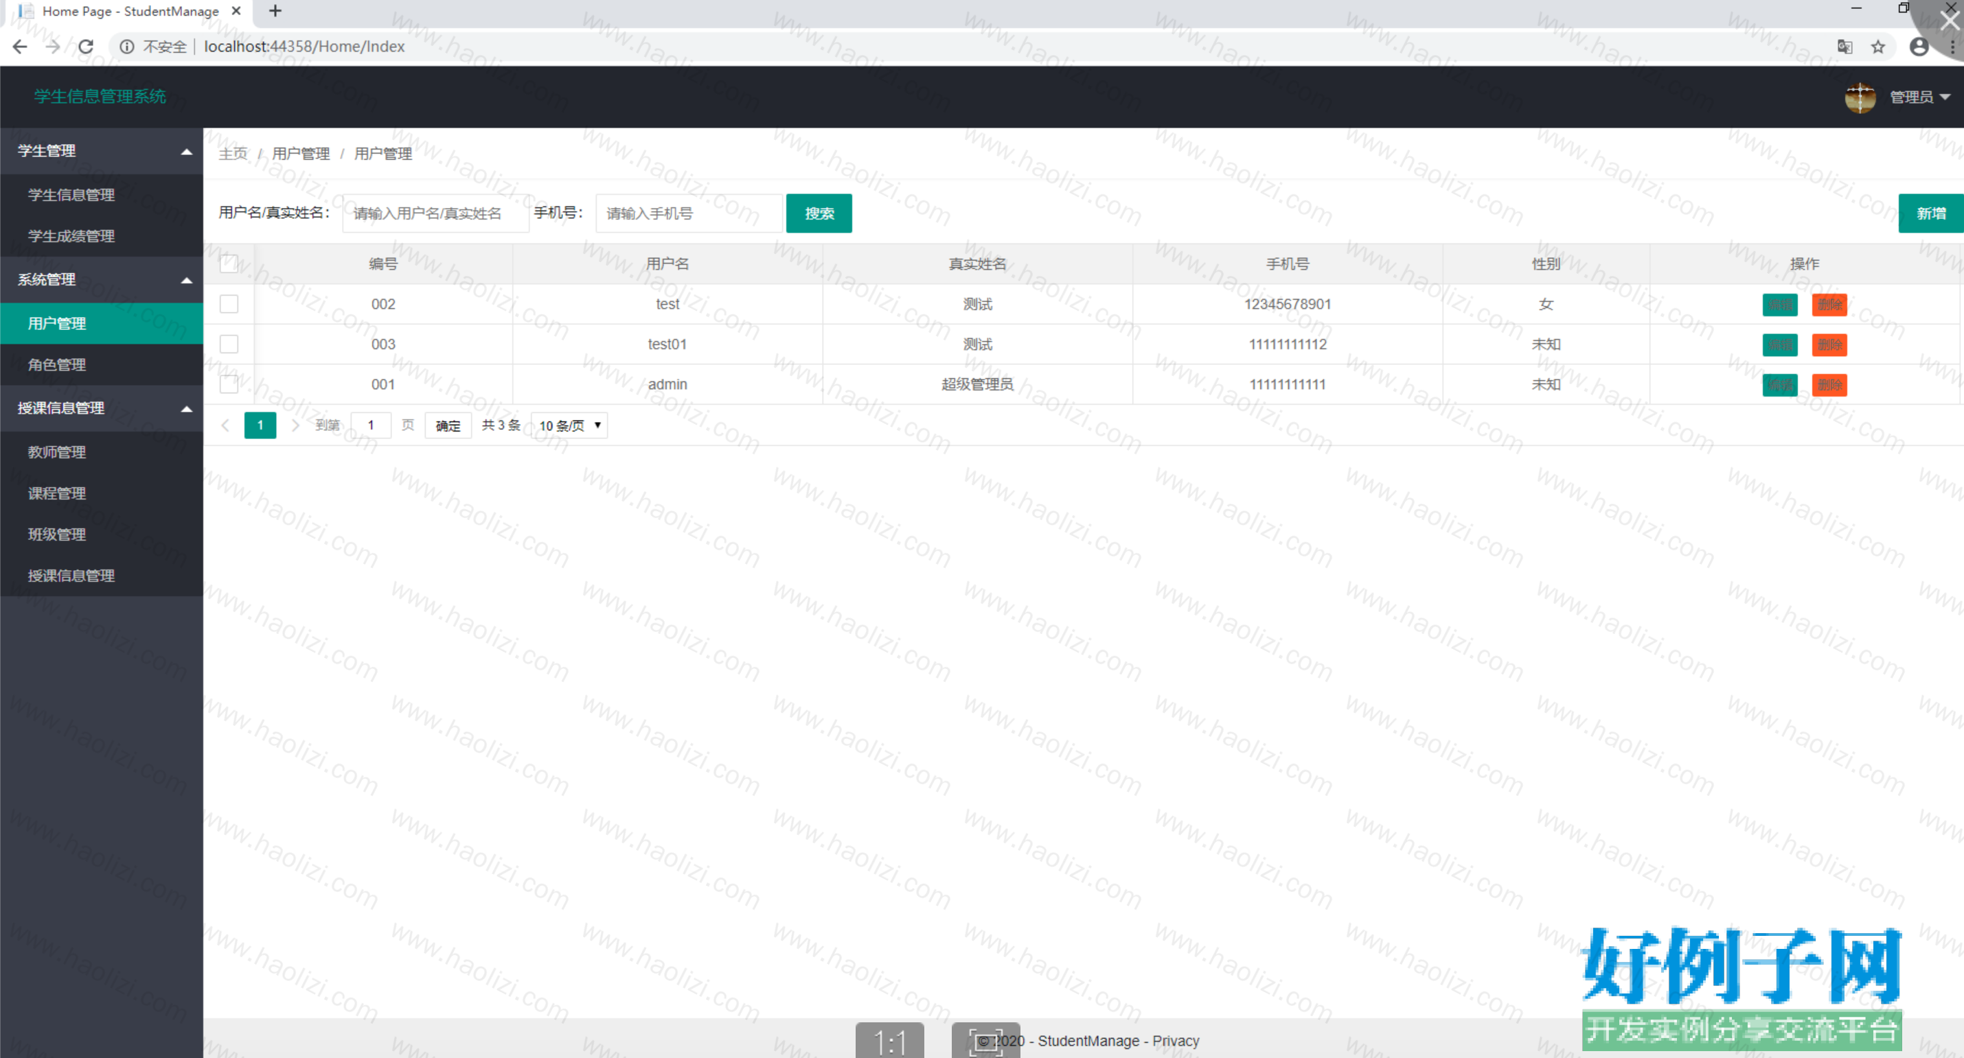
Task: Click phone number 11111111112 cell
Action: (1288, 344)
